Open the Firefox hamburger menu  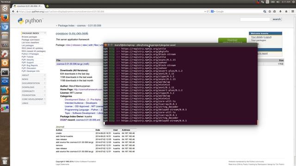point(293,12)
